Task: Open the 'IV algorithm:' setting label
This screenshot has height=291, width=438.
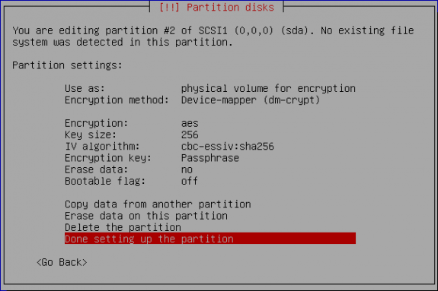Action: 102,147
